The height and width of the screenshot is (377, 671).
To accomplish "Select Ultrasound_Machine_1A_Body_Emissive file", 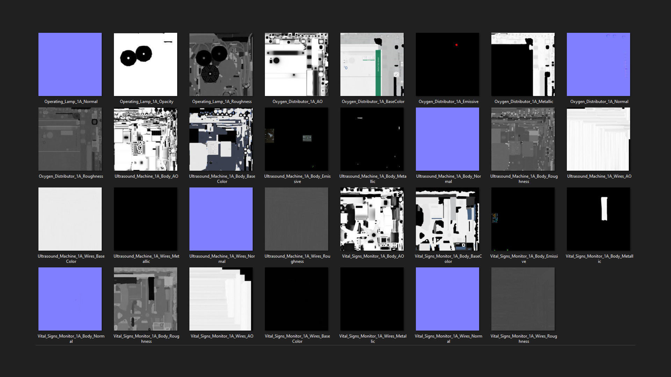I will click(x=296, y=139).
